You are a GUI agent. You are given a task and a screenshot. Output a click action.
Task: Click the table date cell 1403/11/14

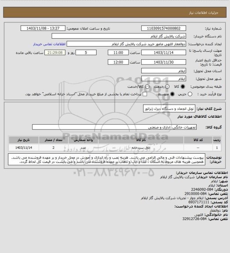(24, 148)
